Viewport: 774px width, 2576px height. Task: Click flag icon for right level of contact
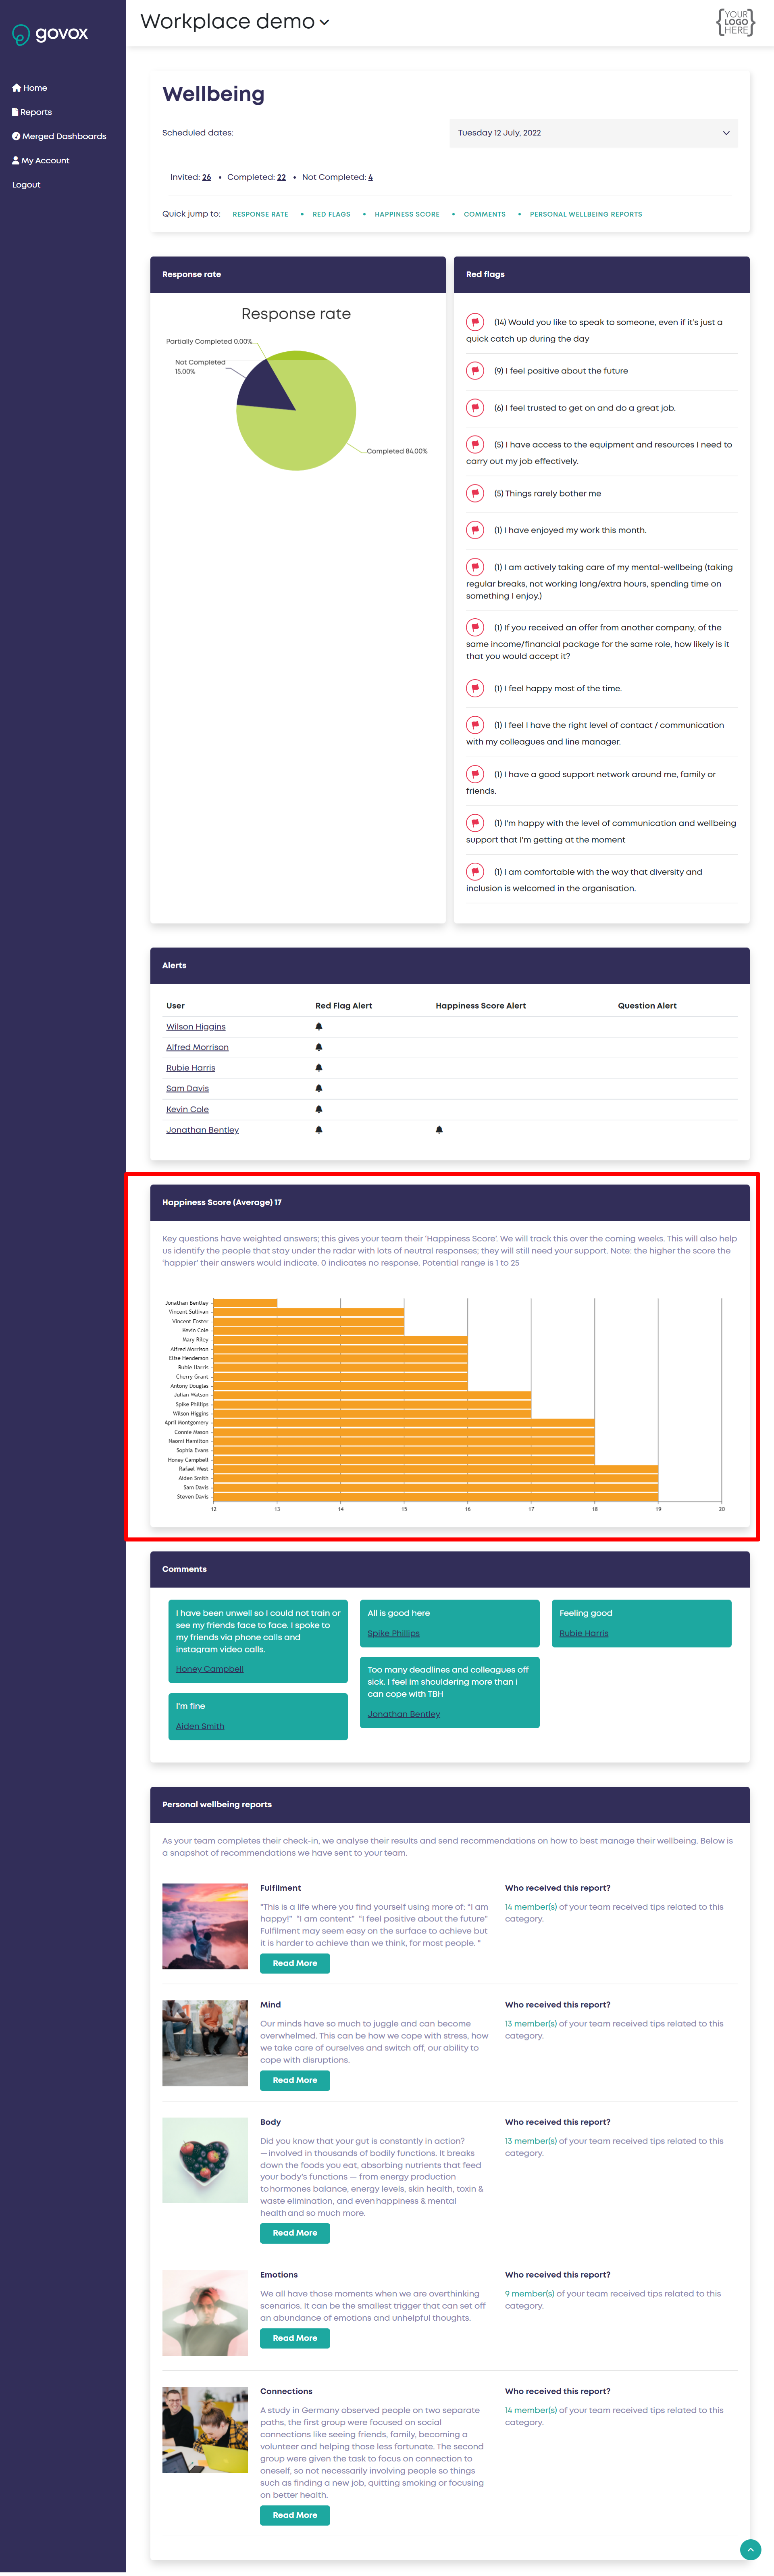pyautogui.click(x=475, y=725)
